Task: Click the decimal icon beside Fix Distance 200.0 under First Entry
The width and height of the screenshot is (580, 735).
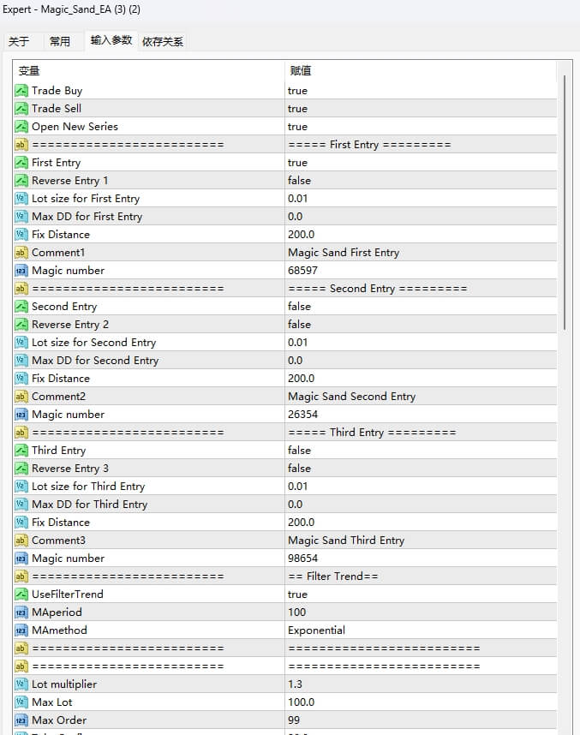Action: [x=21, y=235]
